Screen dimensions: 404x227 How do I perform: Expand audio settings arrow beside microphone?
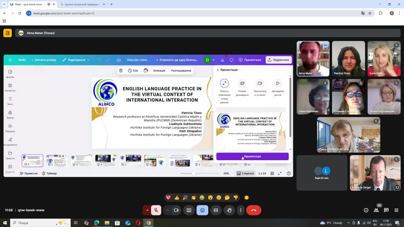click(147, 210)
